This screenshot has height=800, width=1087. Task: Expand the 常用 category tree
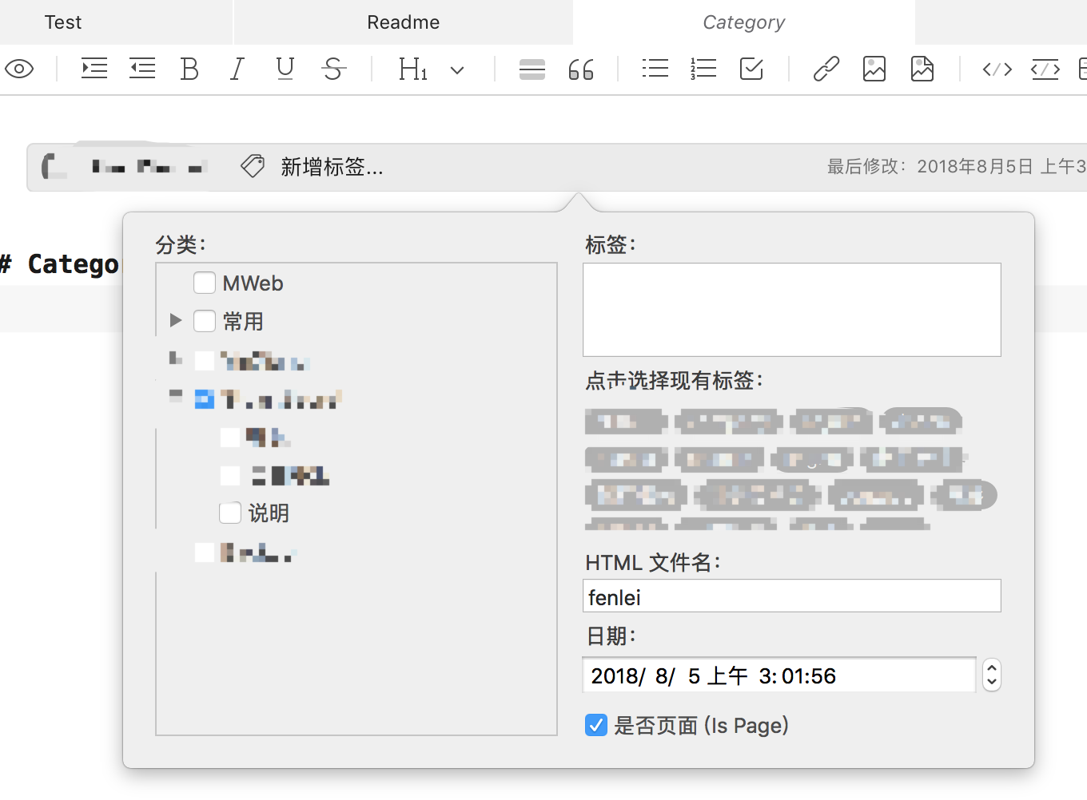[176, 321]
